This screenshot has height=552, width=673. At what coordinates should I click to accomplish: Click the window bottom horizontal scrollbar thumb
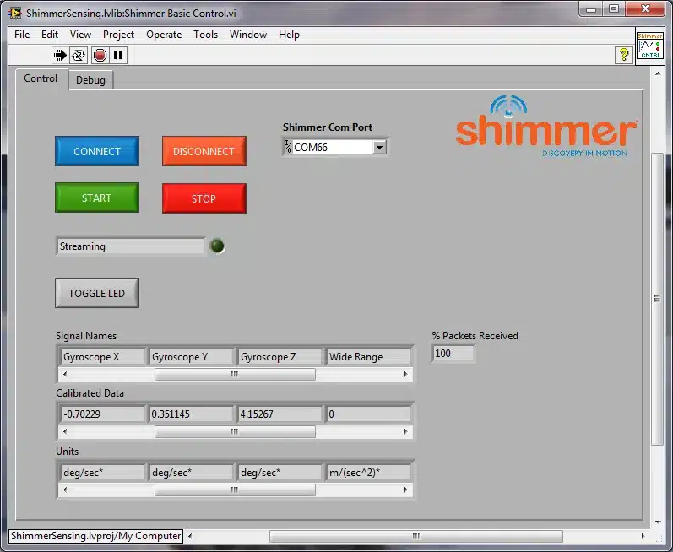pyautogui.click(x=416, y=536)
